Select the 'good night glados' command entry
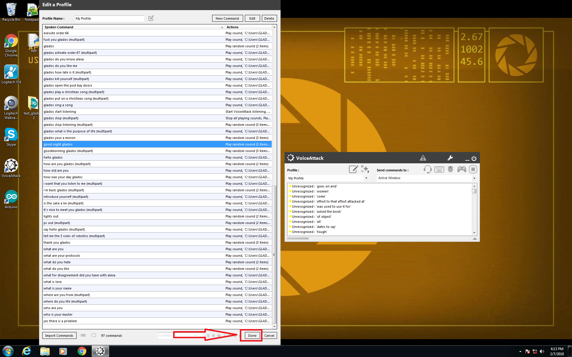This screenshot has height=357, width=572. coord(157,144)
